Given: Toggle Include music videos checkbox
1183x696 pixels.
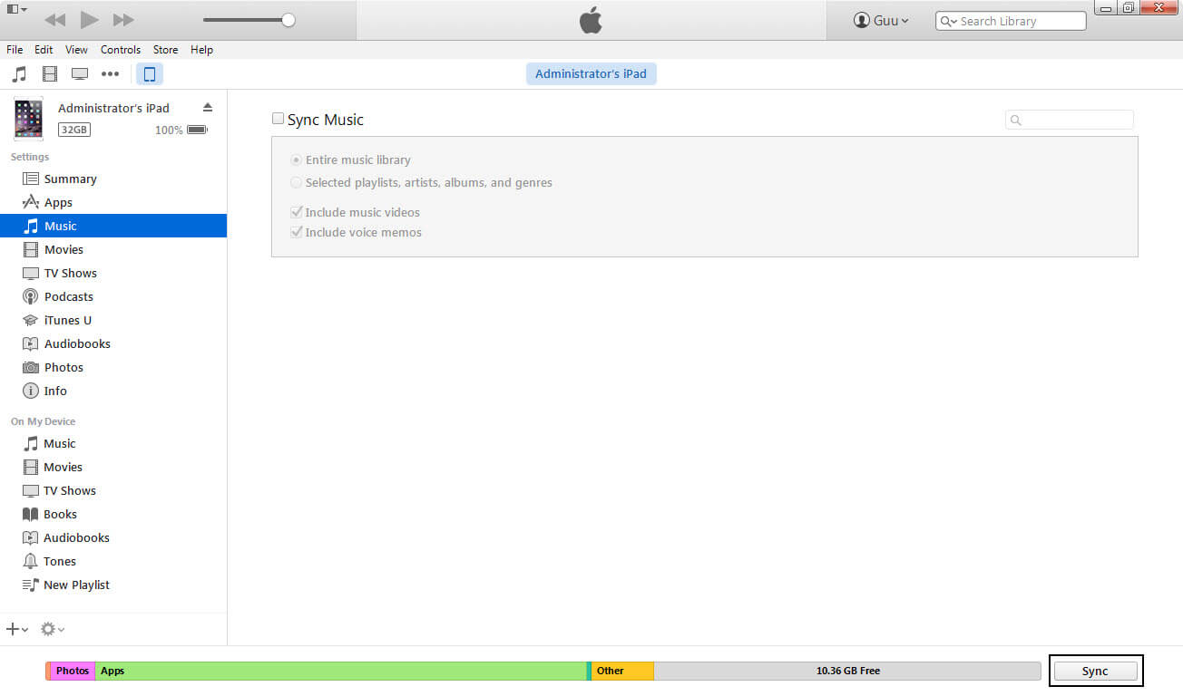Looking at the screenshot, I should point(296,212).
